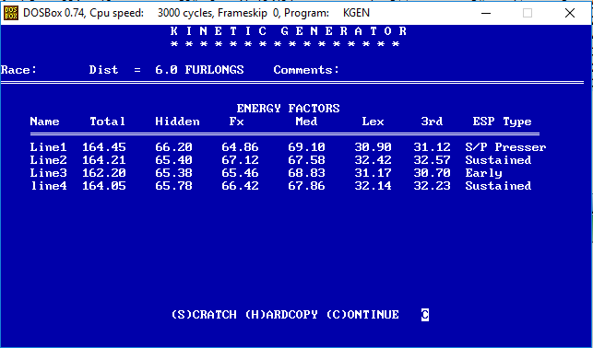Click the Fx column header
The height and width of the screenshot is (348, 593).
point(237,122)
